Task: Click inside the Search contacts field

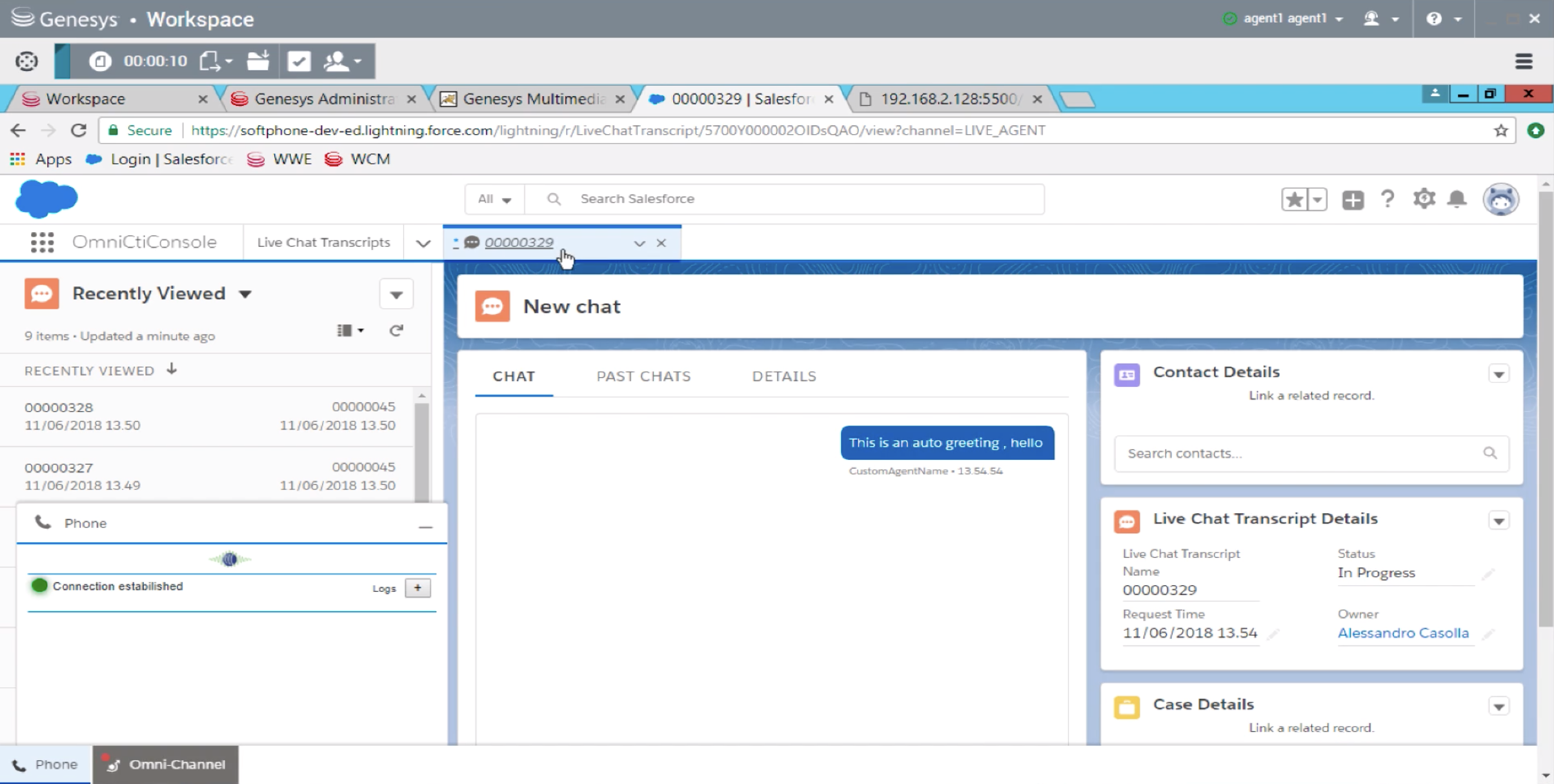Action: (1297, 453)
